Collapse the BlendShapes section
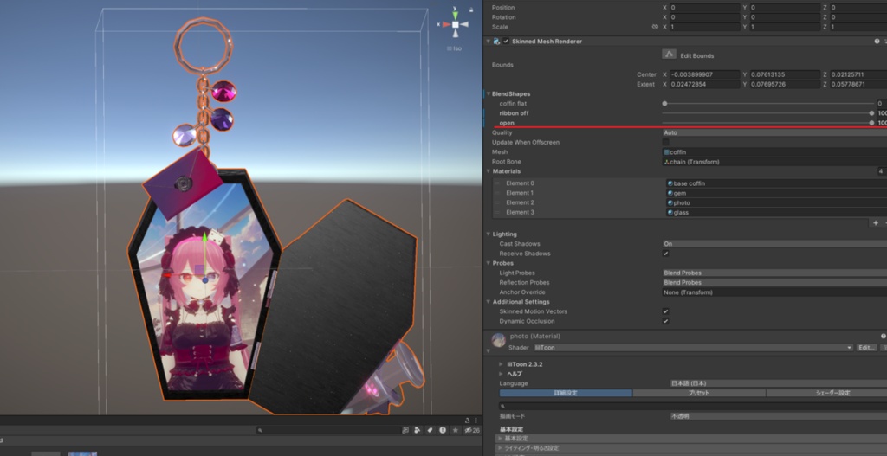 (489, 93)
